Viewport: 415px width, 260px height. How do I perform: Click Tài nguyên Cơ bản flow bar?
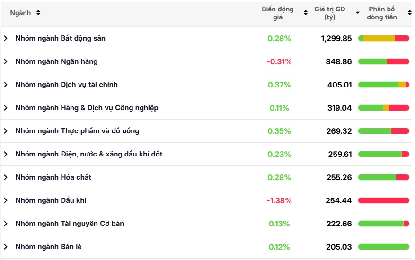tap(383, 224)
